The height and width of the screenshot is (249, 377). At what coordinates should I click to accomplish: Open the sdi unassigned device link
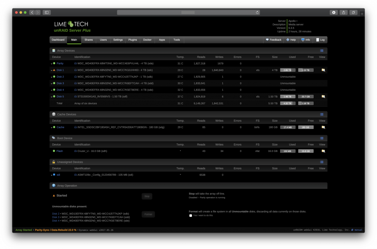pos(58,175)
